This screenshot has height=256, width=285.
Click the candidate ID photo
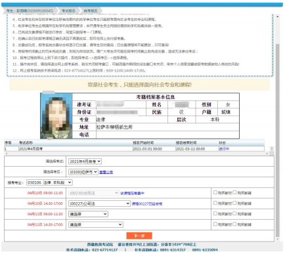pyautogui.click(x=56, y=116)
